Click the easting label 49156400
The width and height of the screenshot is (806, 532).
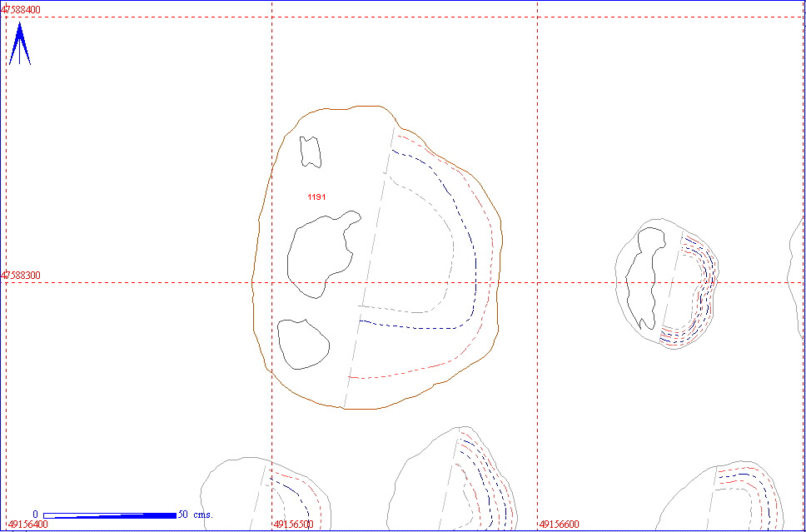coord(27,525)
